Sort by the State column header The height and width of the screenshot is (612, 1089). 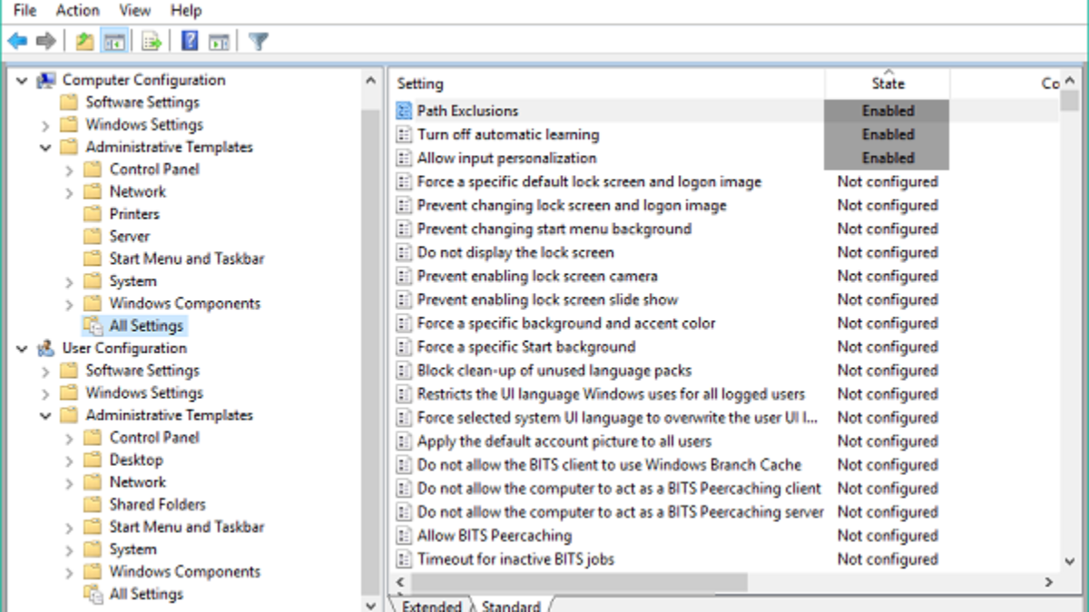coord(888,83)
